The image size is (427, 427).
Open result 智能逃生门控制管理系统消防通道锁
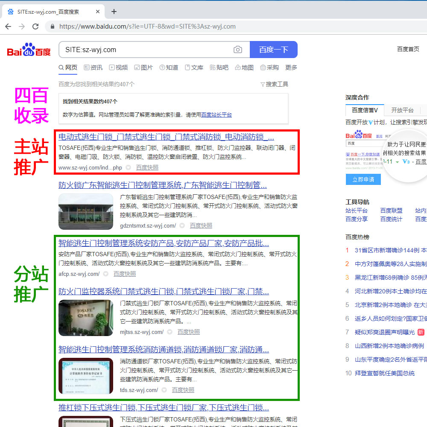[x=164, y=349]
